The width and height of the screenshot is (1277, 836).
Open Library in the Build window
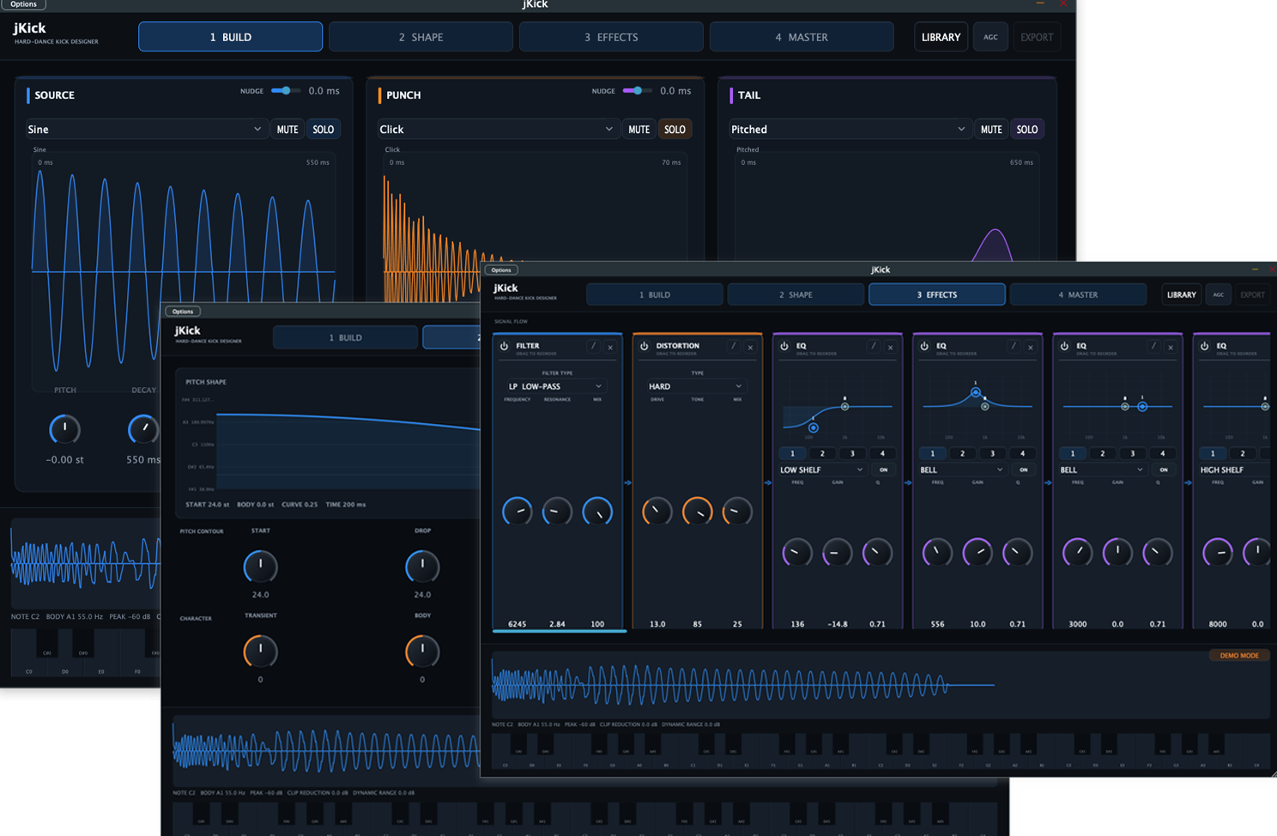941,37
